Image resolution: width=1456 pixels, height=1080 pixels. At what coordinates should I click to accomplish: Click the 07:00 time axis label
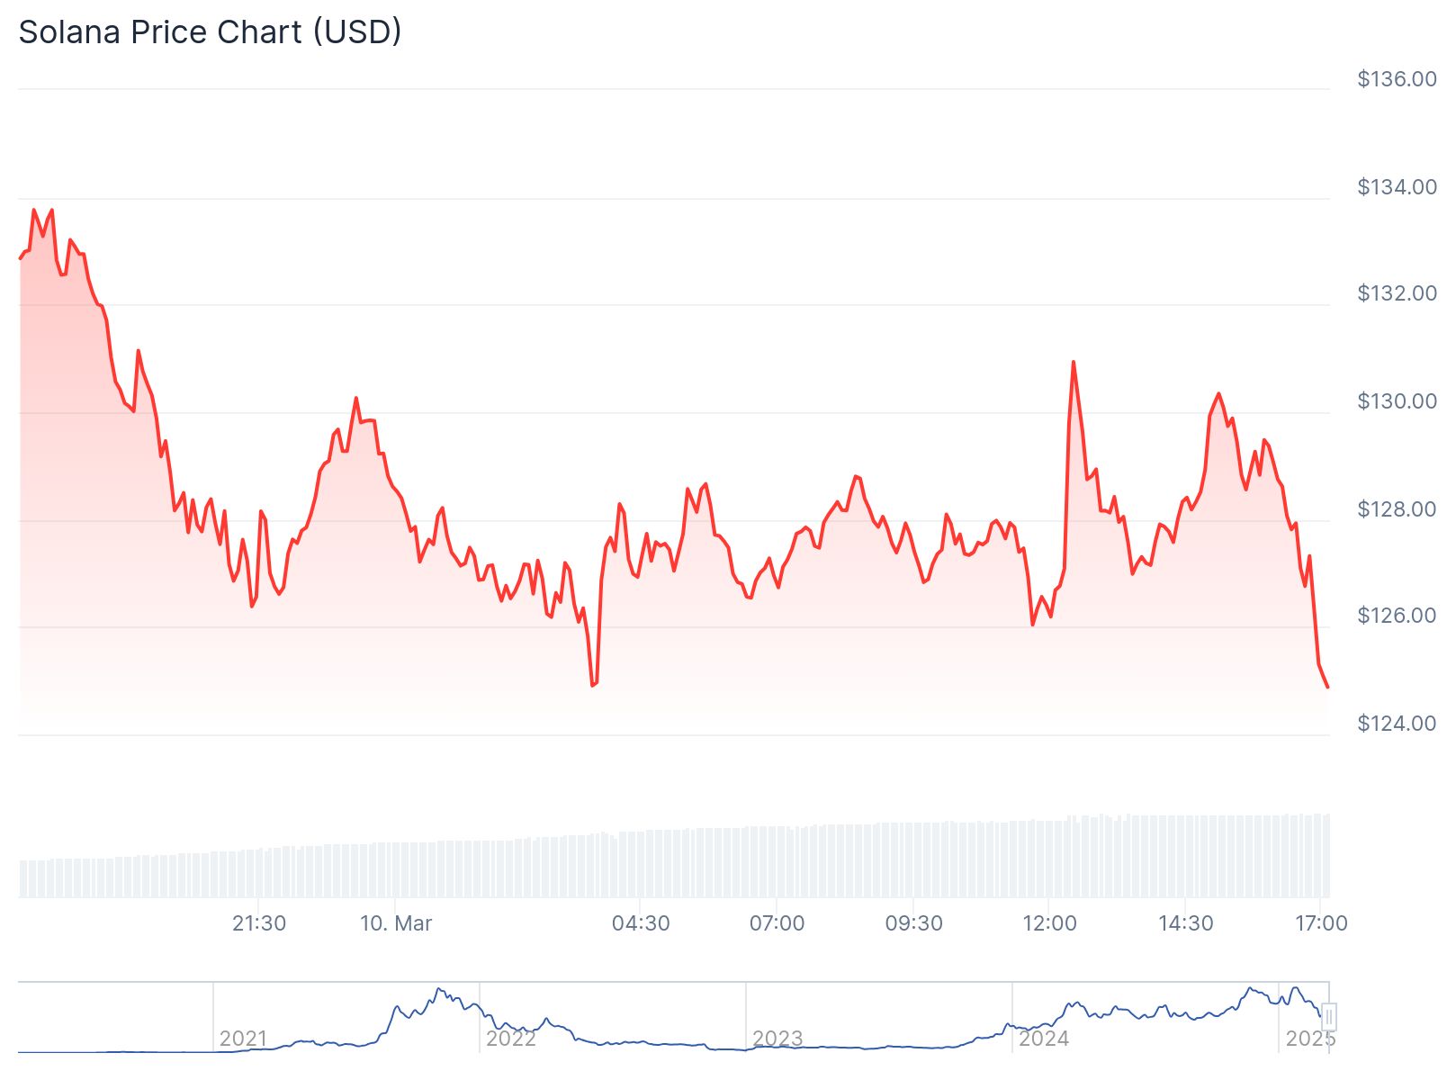pos(777,923)
